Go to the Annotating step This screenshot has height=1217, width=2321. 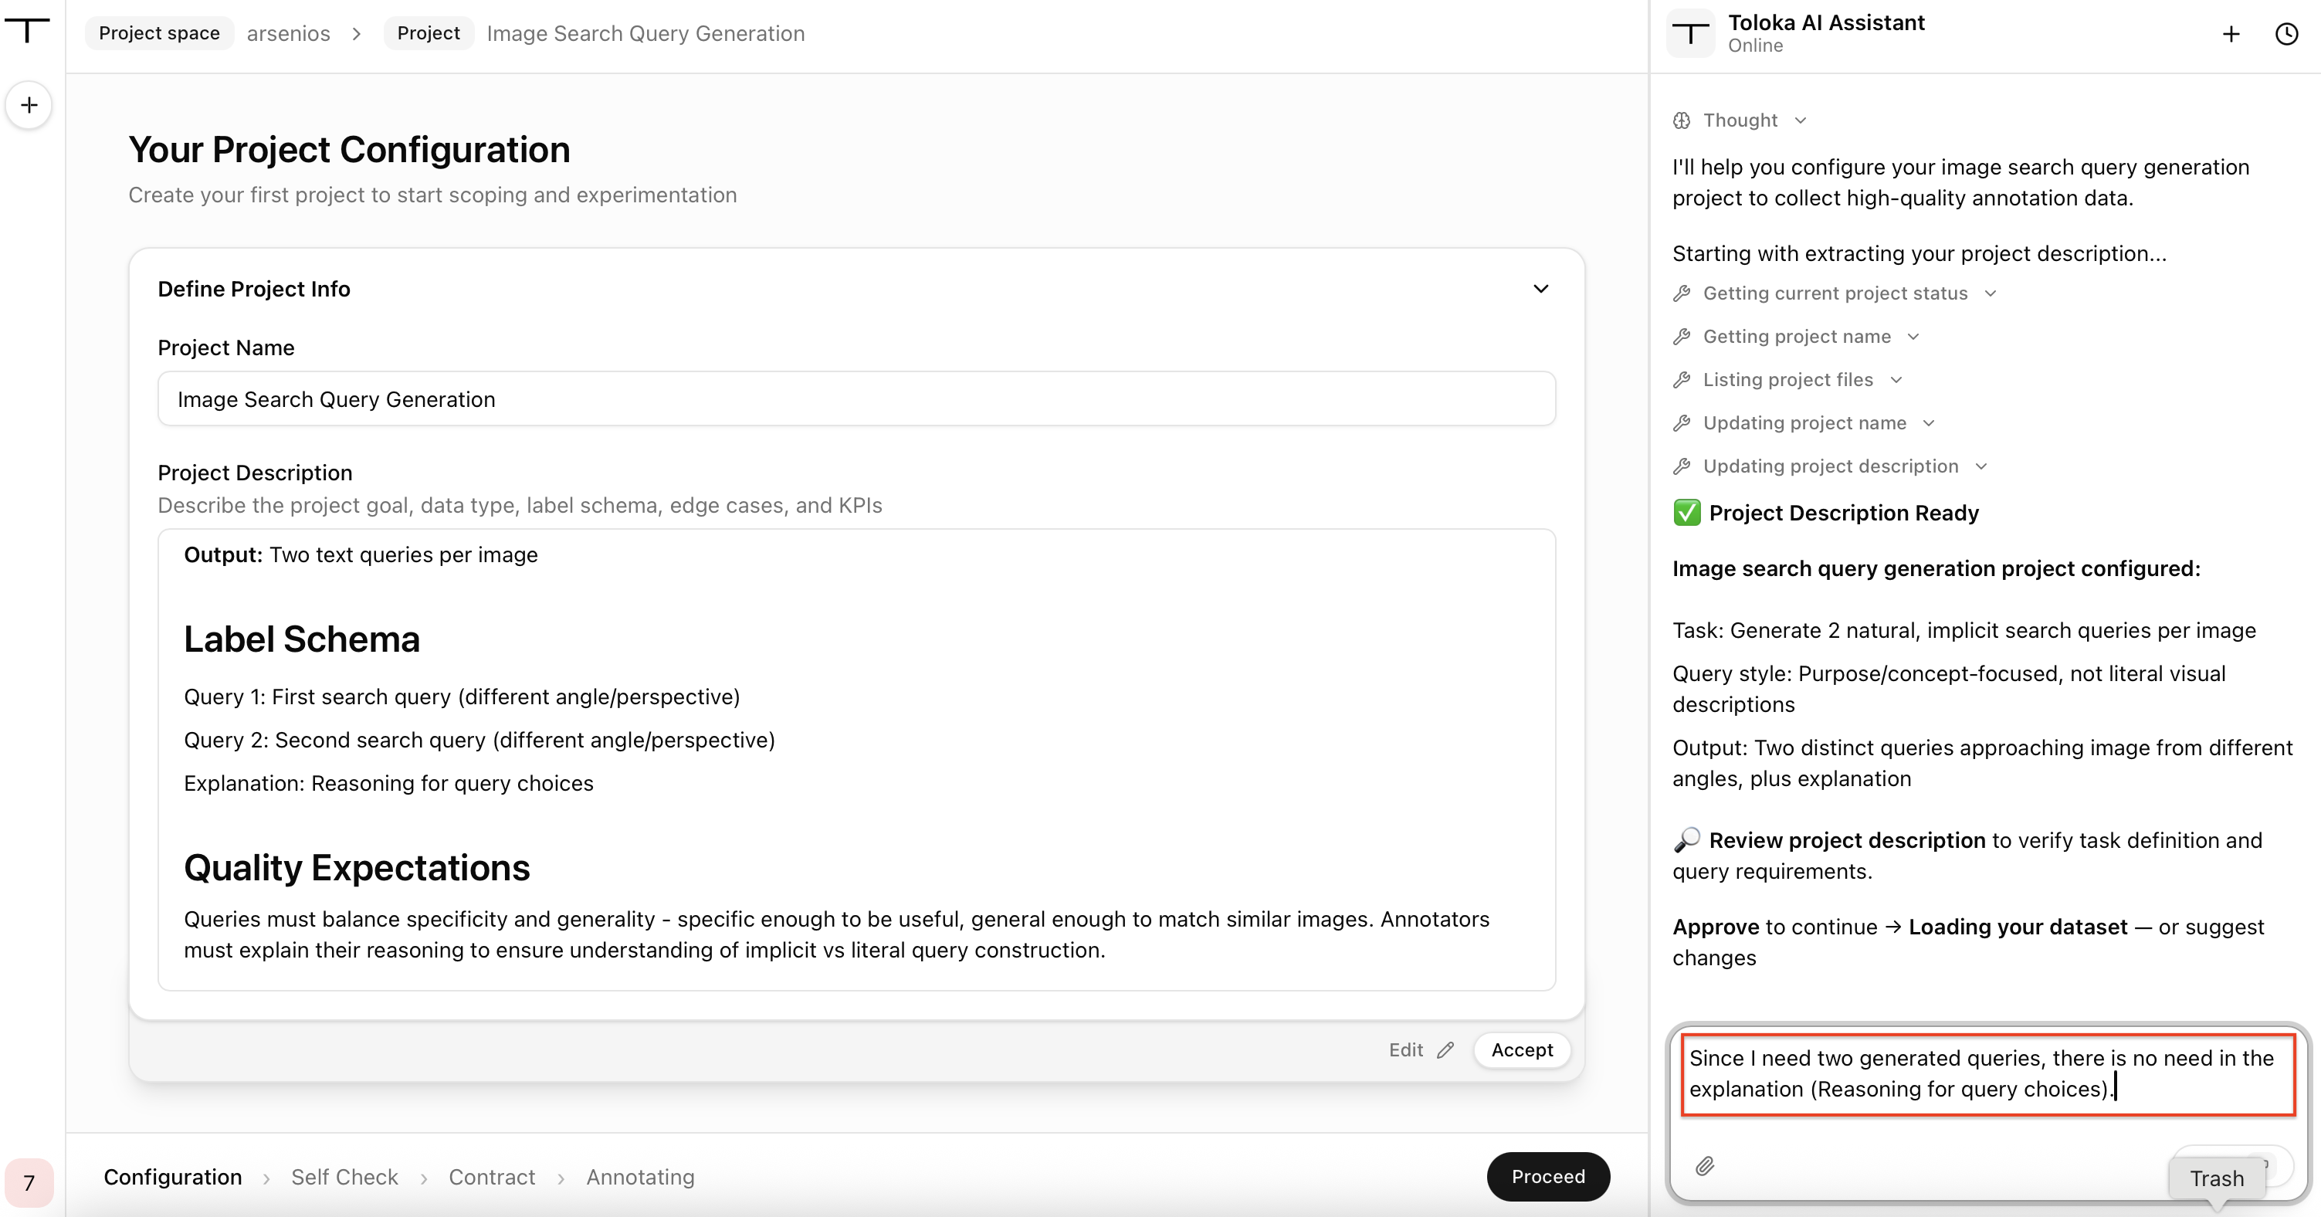click(641, 1178)
